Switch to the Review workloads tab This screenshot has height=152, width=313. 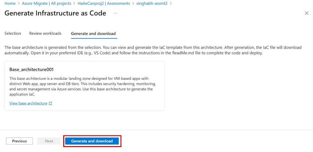[x=45, y=33]
